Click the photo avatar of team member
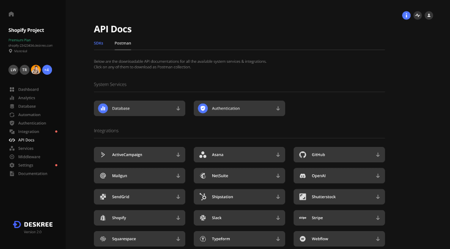The image size is (450, 249). pos(36,70)
